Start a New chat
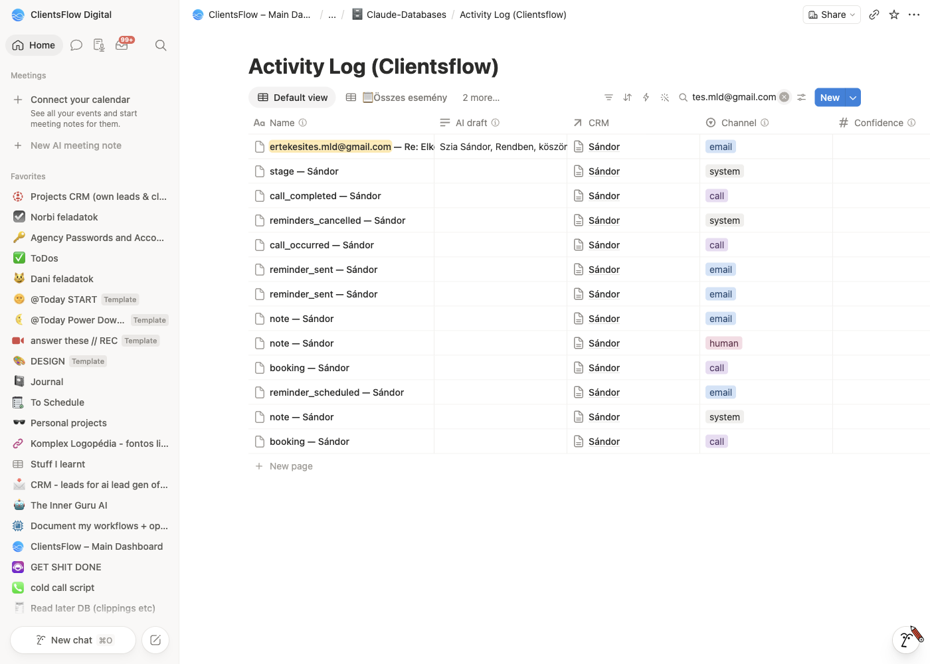Screen dimensions: 930x664 73,640
